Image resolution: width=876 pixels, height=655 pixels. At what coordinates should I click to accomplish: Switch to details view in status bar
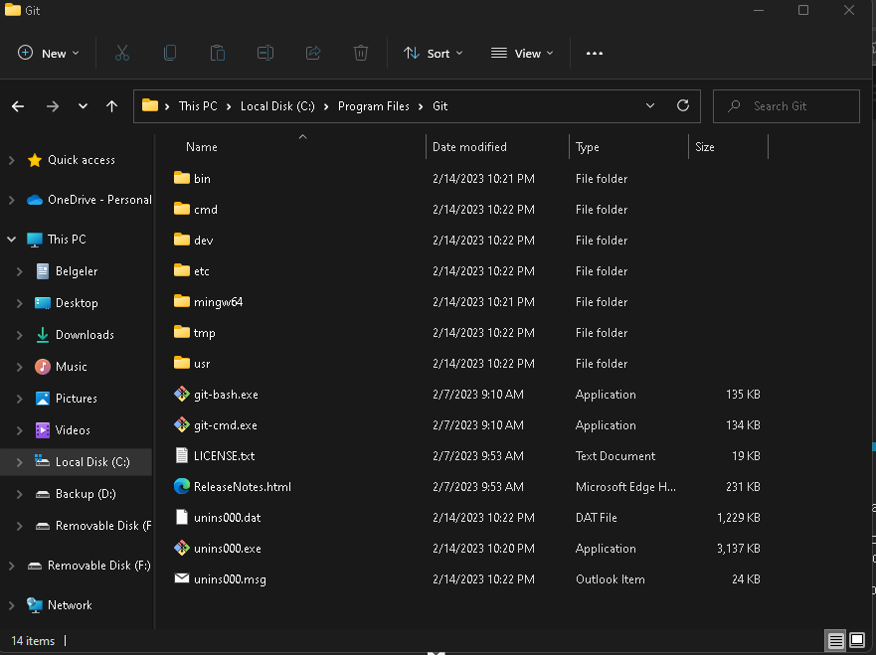(x=835, y=640)
